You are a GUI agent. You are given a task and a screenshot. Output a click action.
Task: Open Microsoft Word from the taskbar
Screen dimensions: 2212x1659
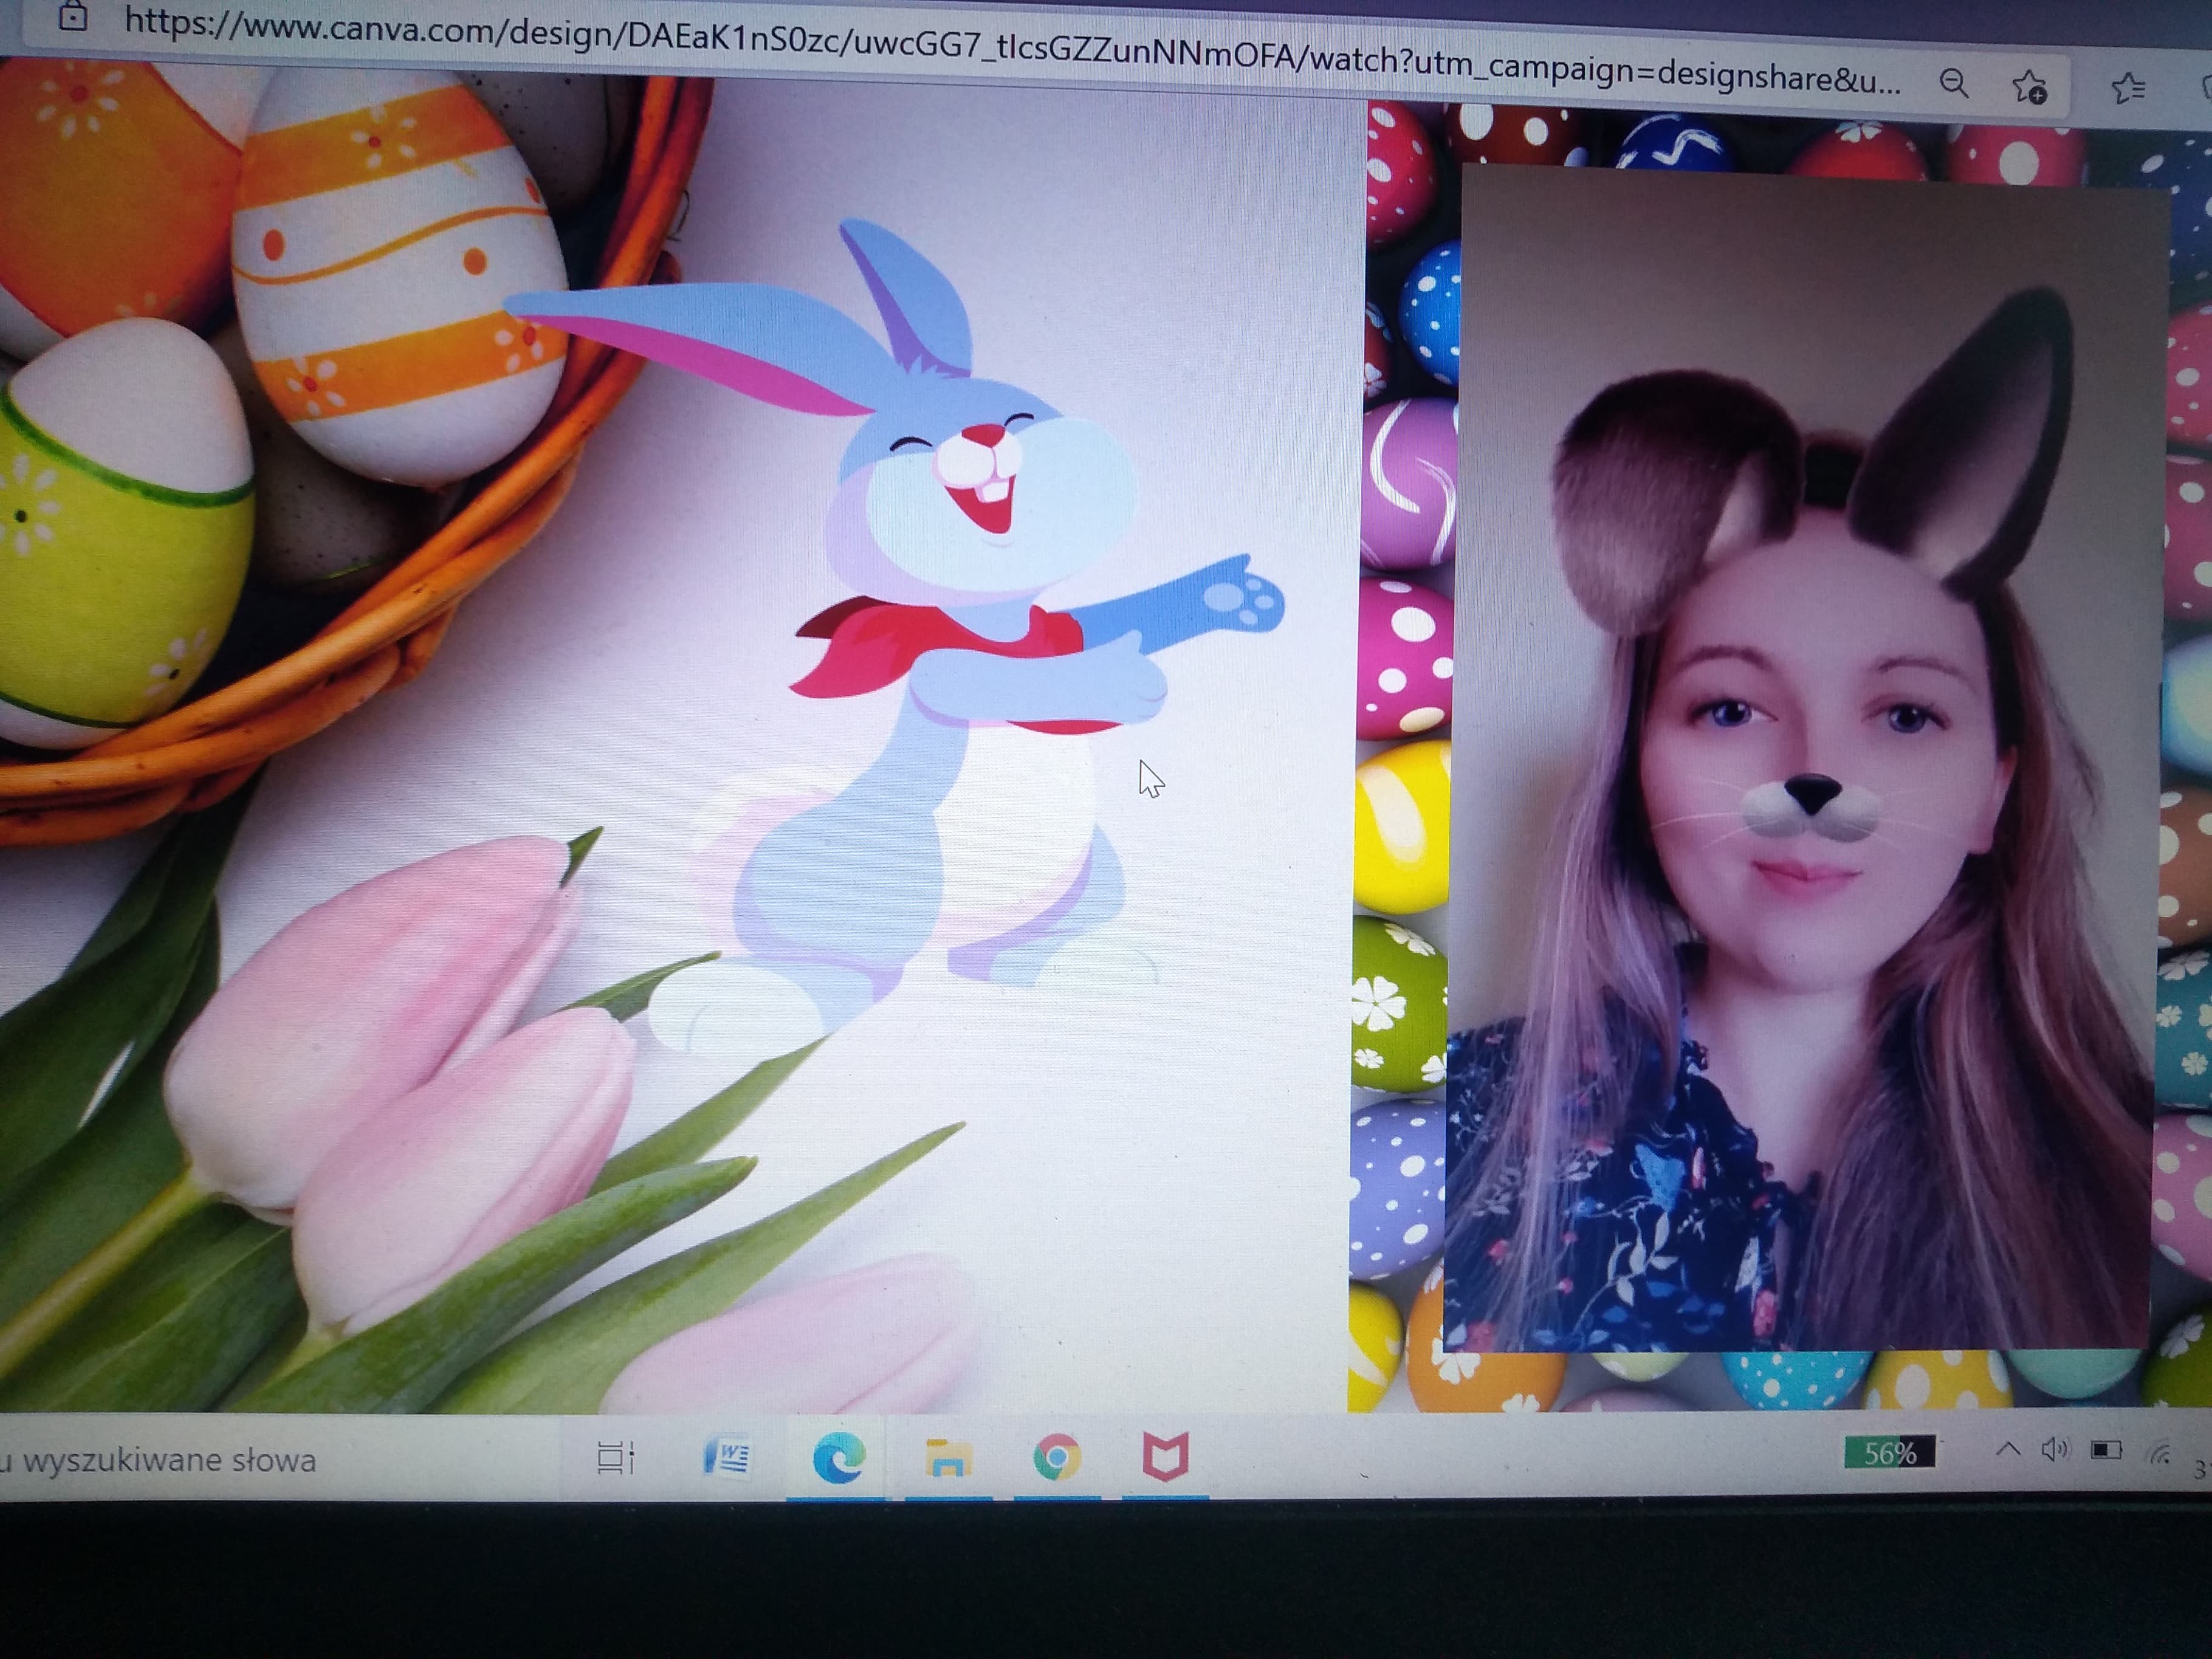728,1456
